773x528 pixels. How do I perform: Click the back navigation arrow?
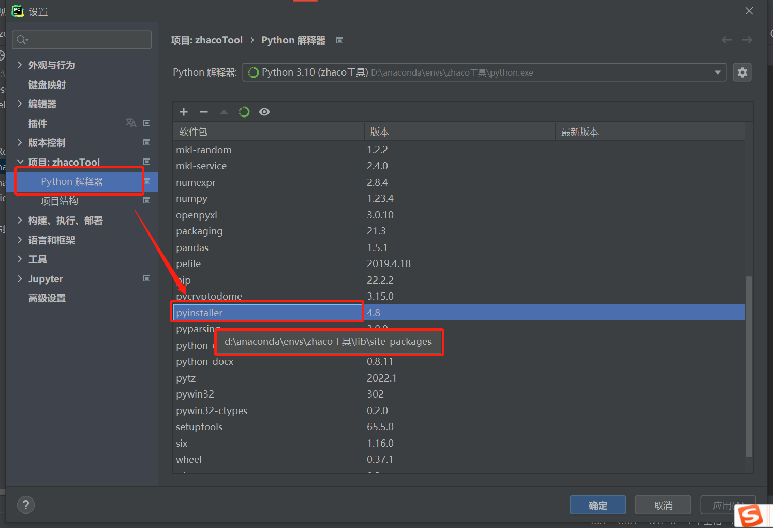726,40
